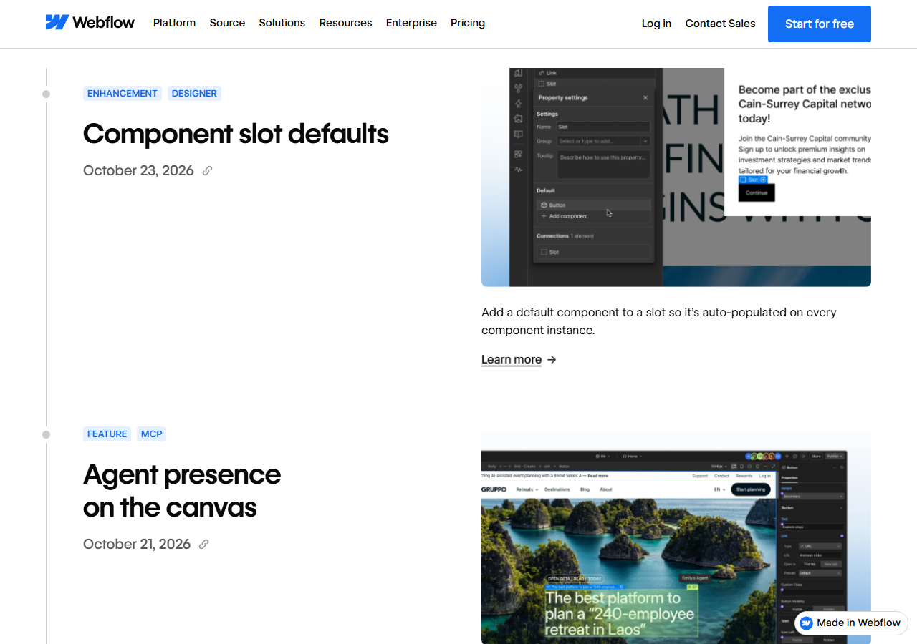The height and width of the screenshot is (644, 917).
Task: Open the Agent presence on the canvas heading
Action: (182, 491)
